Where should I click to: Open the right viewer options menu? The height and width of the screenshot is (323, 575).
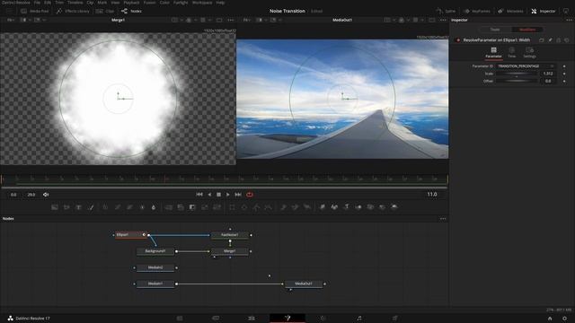coord(443,20)
